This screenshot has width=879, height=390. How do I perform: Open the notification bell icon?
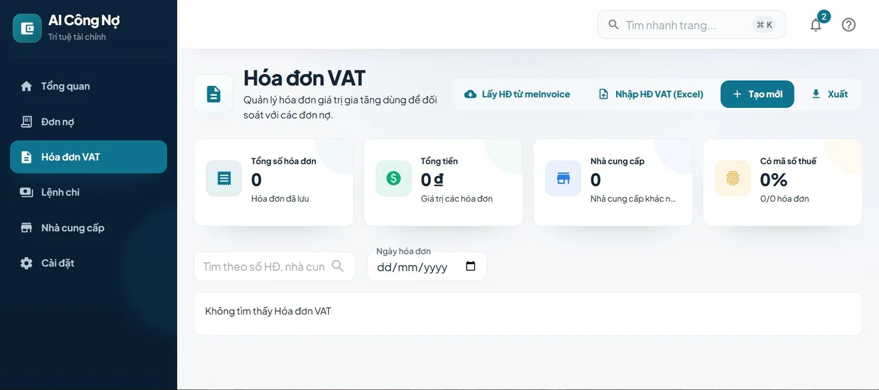pyautogui.click(x=816, y=25)
